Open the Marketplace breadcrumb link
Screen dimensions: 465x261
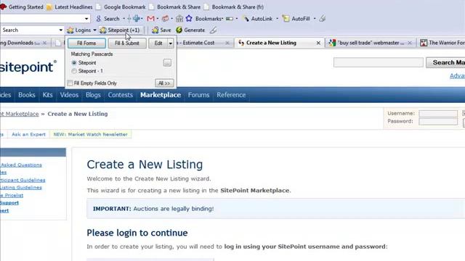[20, 114]
